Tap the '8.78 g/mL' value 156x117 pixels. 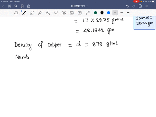[x=105, y=44]
